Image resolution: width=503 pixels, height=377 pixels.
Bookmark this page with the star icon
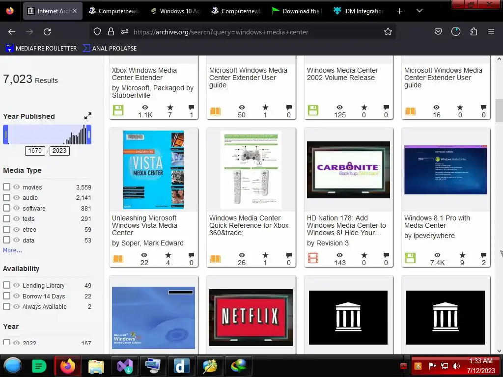click(388, 32)
